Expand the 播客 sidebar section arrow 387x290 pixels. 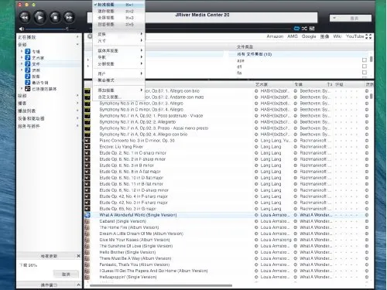(77, 103)
